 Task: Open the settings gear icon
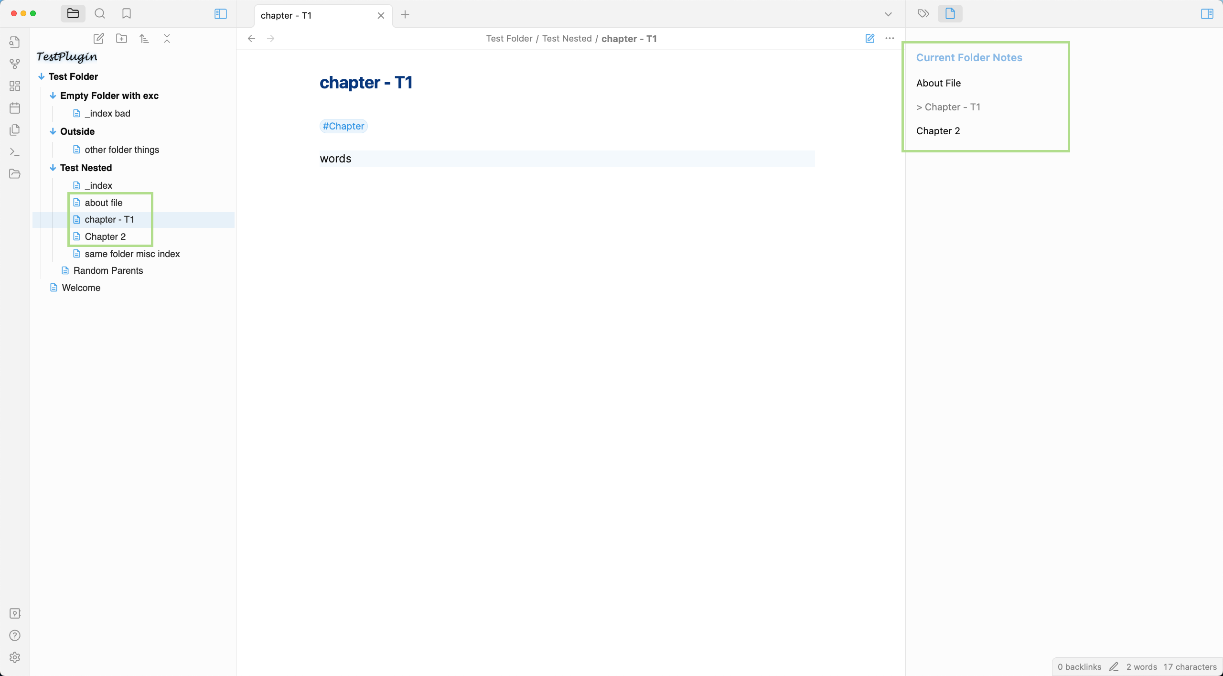pos(14,657)
